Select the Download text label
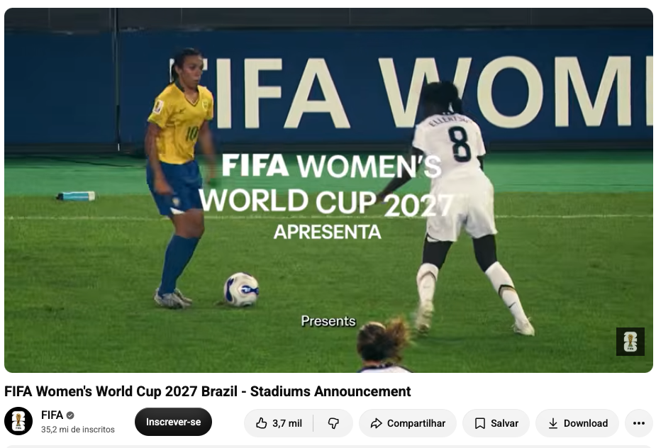656x448 pixels. [586, 423]
